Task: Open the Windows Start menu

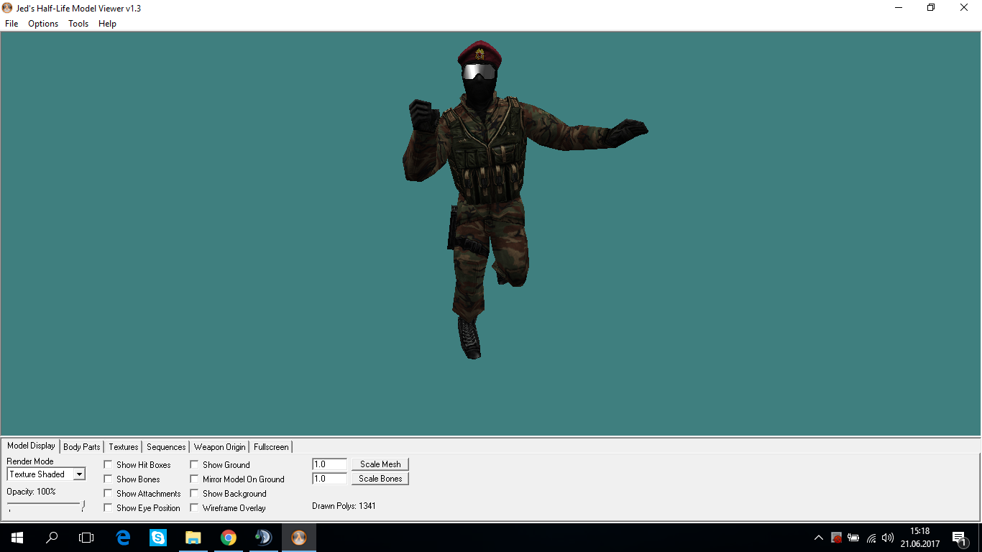Action: tap(17, 538)
